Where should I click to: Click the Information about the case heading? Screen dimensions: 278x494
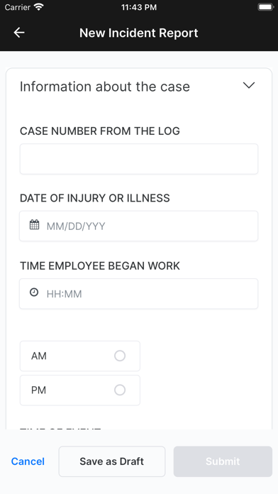[x=105, y=87]
